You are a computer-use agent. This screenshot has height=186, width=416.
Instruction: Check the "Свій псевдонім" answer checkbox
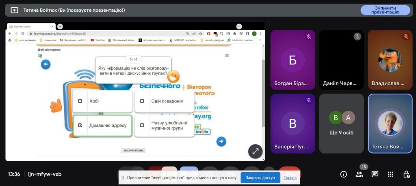tap(142, 101)
